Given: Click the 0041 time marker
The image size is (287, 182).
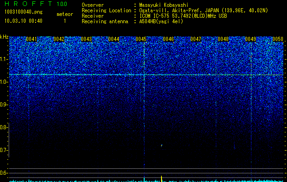Looking at the screenshot, I should click(x=31, y=39).
